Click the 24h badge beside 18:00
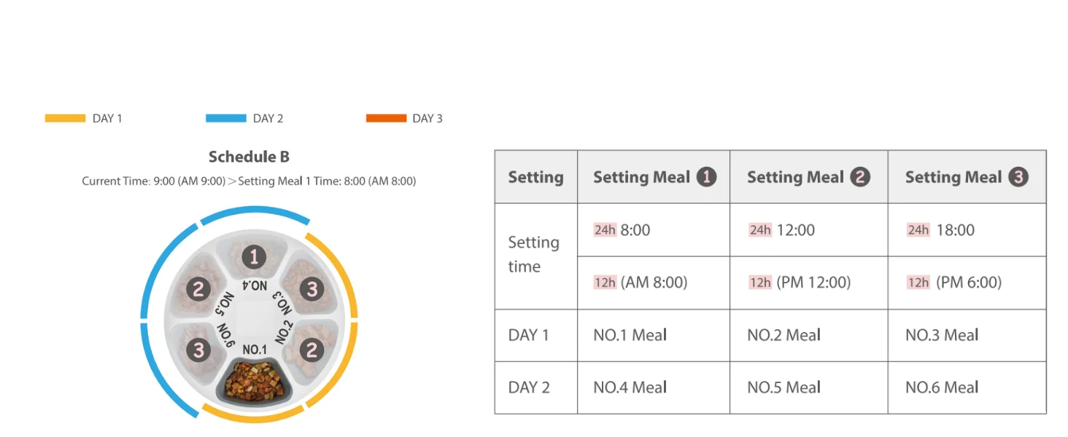1068x437 pixels. [x=918, y=230]
